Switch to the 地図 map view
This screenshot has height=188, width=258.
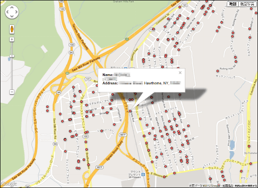233,4
